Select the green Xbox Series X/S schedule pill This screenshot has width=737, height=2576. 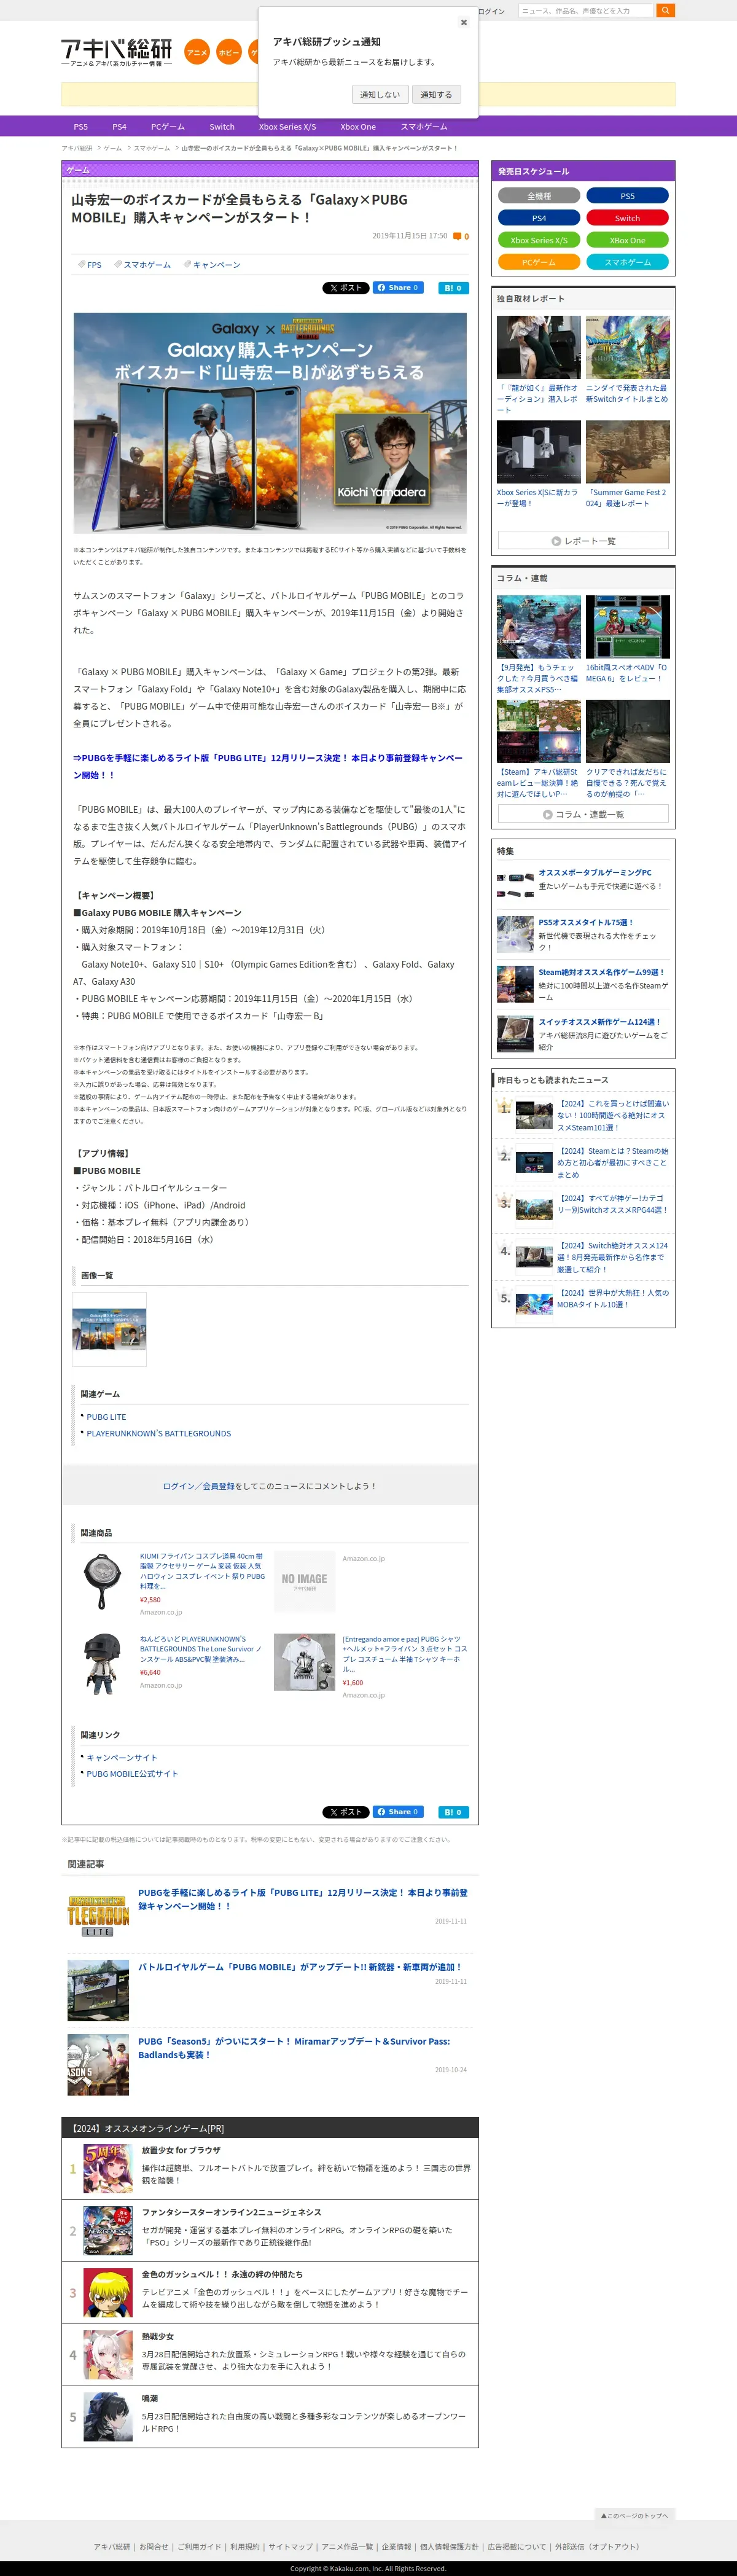pyautogui.click(x=539, y=240)
